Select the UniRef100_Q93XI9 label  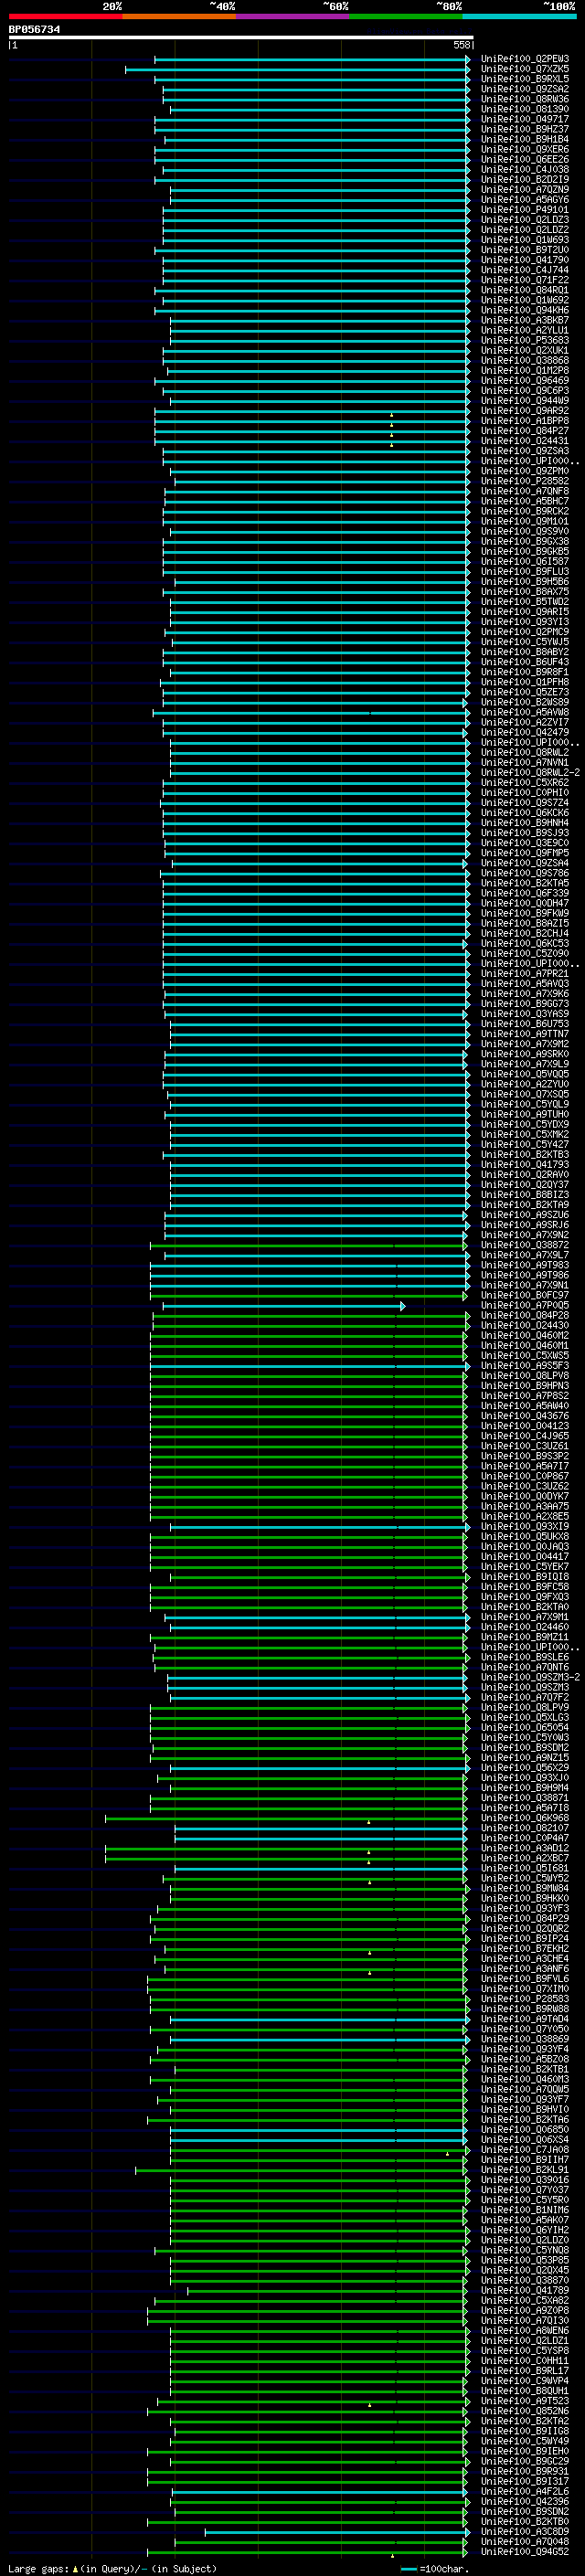point(525,1527)
